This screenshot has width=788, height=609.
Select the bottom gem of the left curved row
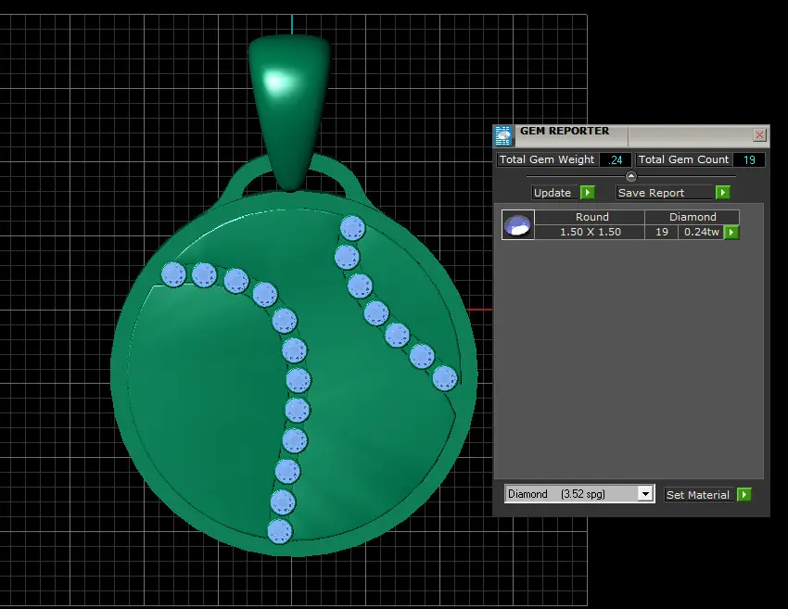280,532
